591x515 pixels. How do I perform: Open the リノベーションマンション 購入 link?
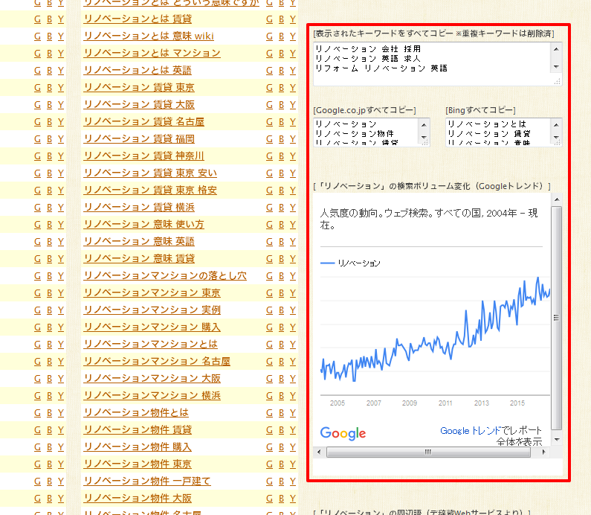click(x=152, y=327)
